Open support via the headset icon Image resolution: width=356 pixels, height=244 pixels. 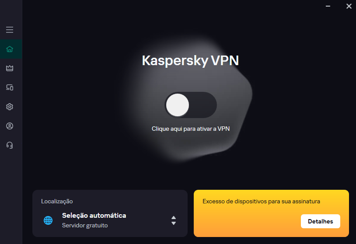point(10,145)
